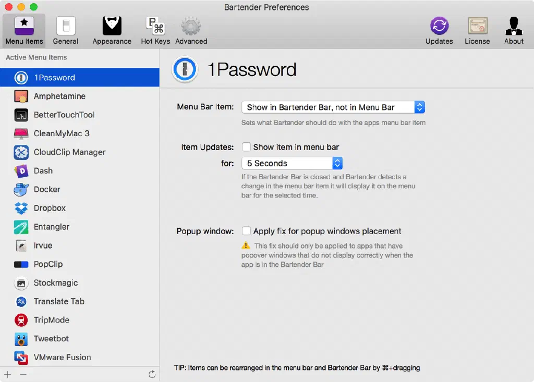Enable Show item in menu bar checkbox
This screenshot has width=534, height=382.
[x=246, y=147]
